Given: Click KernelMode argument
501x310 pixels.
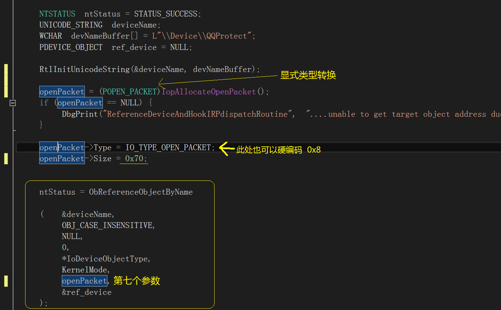Looking at the screenshot, I should click(x=84, y=270).
